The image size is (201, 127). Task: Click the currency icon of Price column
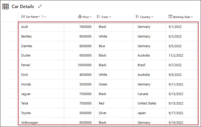80,16
